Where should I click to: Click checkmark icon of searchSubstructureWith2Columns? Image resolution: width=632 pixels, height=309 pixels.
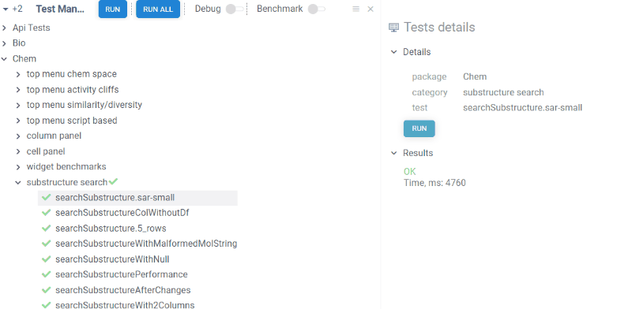[x=47, y=305]
